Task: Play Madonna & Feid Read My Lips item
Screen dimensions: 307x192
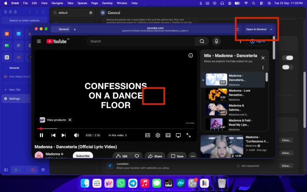Action: (233, 124)
